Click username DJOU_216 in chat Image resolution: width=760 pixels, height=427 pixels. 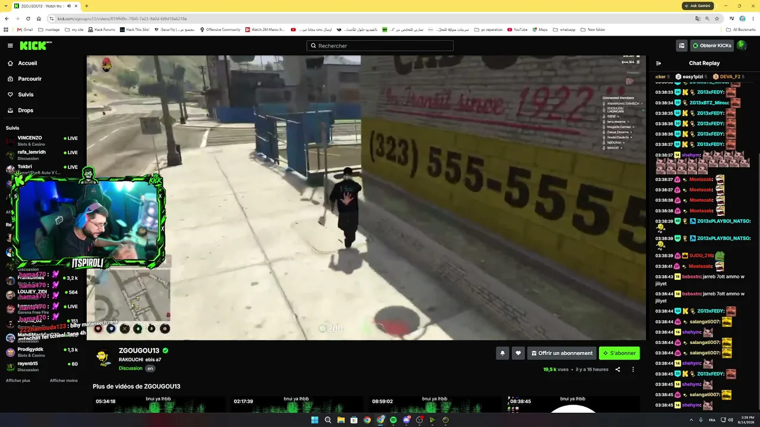[701, 256]
